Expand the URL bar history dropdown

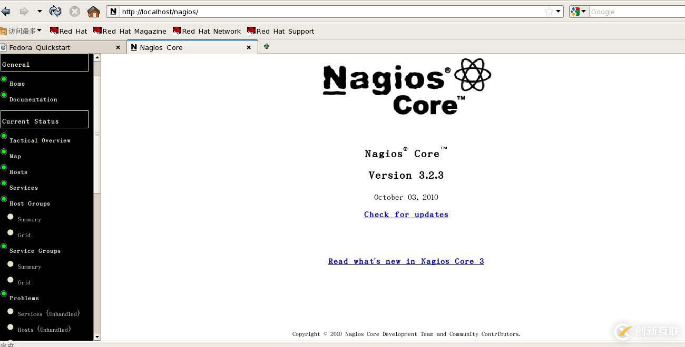pos(557,11)
